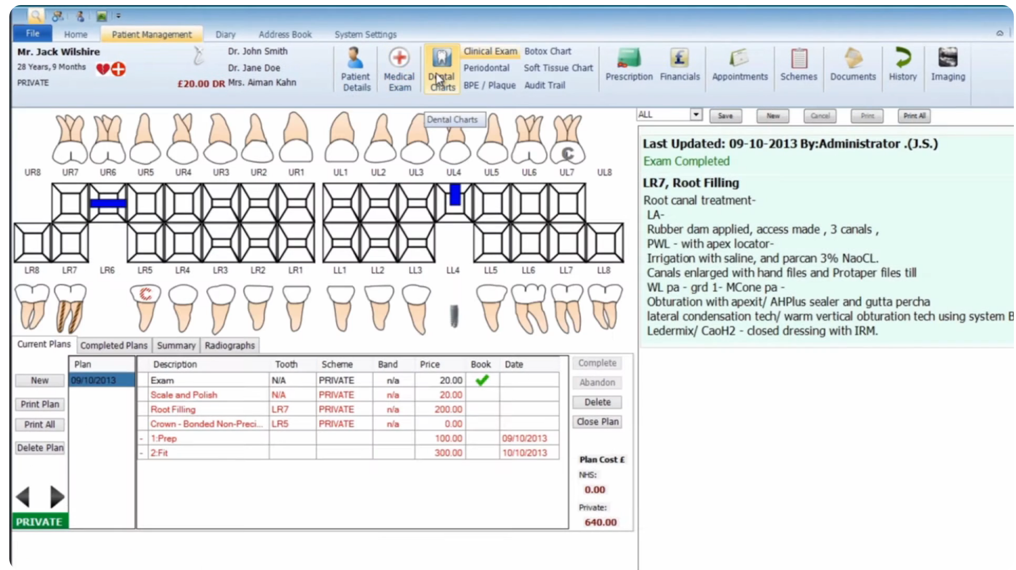Click the picture icon in quick toolbar
This screenshot has height=570, width=1016.
[x=102, y=16]
